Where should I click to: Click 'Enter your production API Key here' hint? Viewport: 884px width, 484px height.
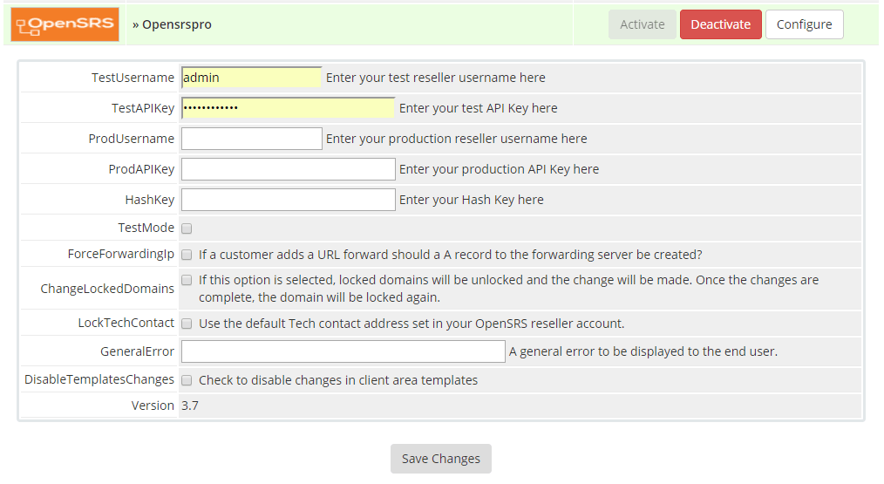pyautogui.click(x=499, y=168)
